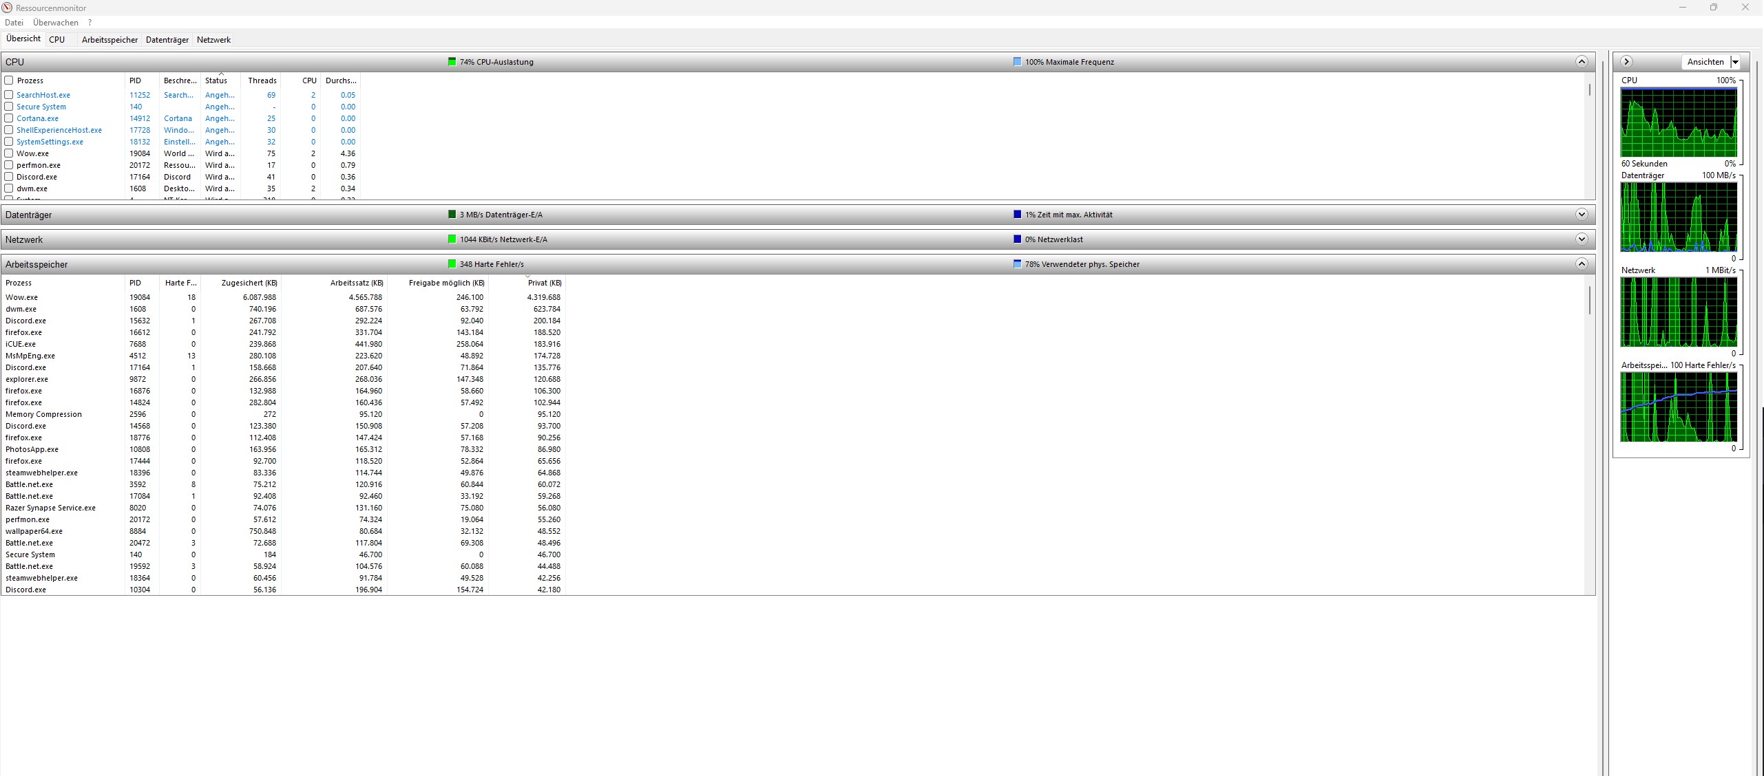Viewport: 1764px width, 776px height.
Task: Click the green CPU-Auslastung indicator square
Action: coord(452,62)
